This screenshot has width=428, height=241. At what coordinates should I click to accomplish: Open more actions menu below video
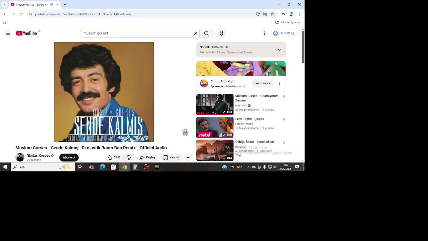(189, 157)
